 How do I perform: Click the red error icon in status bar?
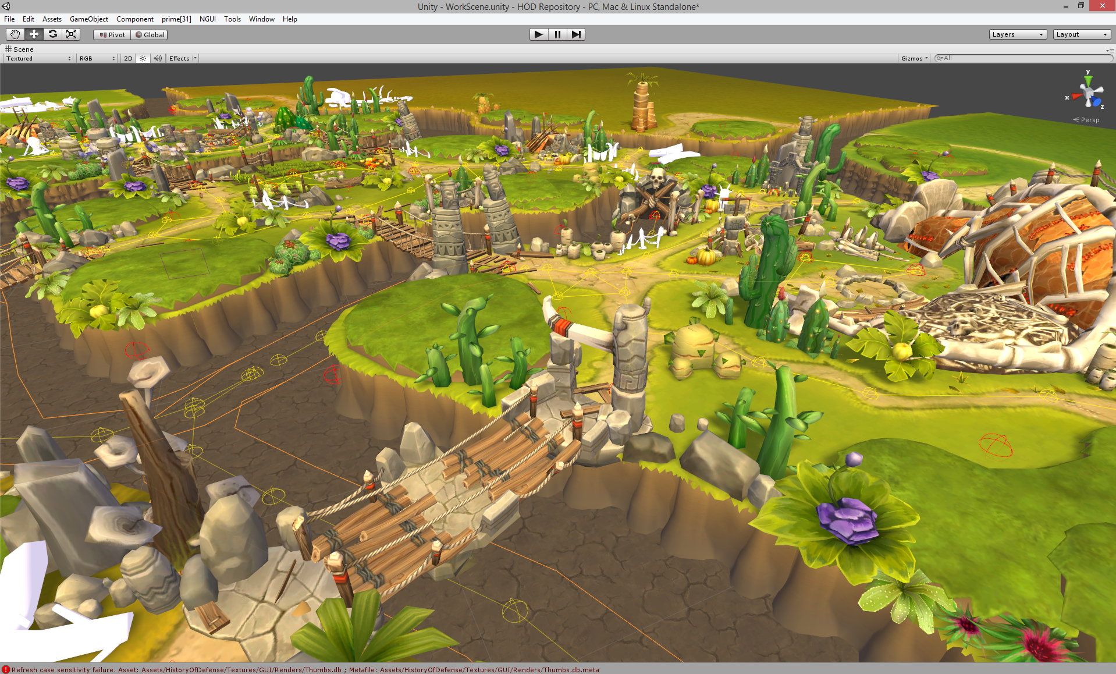[x=5, y=669]
